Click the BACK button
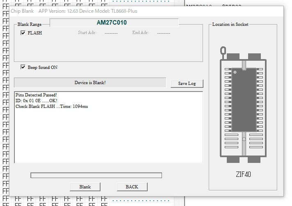The height and width of the screenshot is (206, 292). click(x=132, y=187)
